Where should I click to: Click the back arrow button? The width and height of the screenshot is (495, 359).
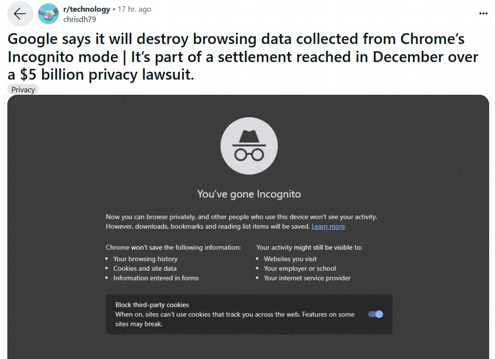pyautogui.click(x=20, y=14)
